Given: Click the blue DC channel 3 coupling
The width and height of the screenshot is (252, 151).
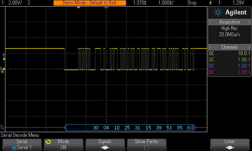Looking at the screenshot, I should click(212, 66).
